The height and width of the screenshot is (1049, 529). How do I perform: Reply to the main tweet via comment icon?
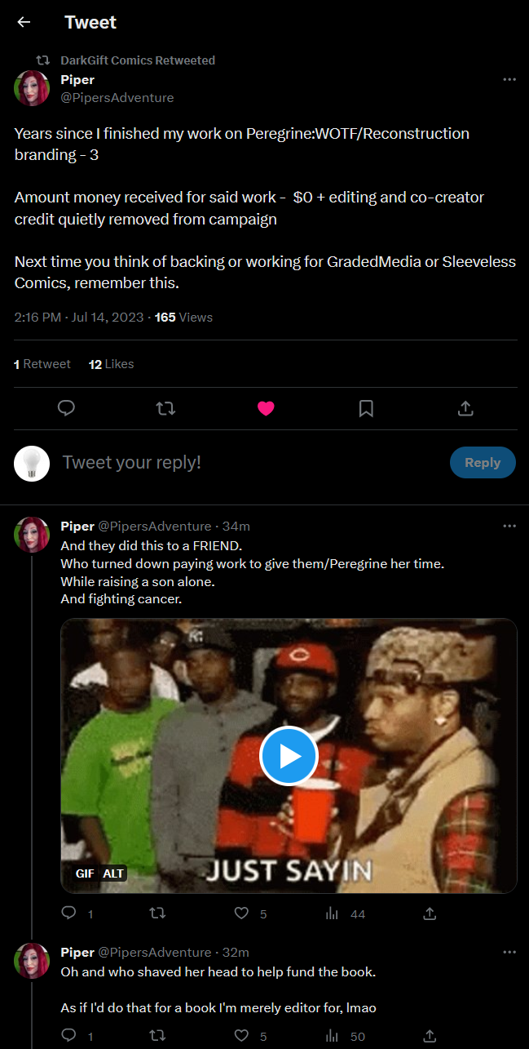(67, 408)
